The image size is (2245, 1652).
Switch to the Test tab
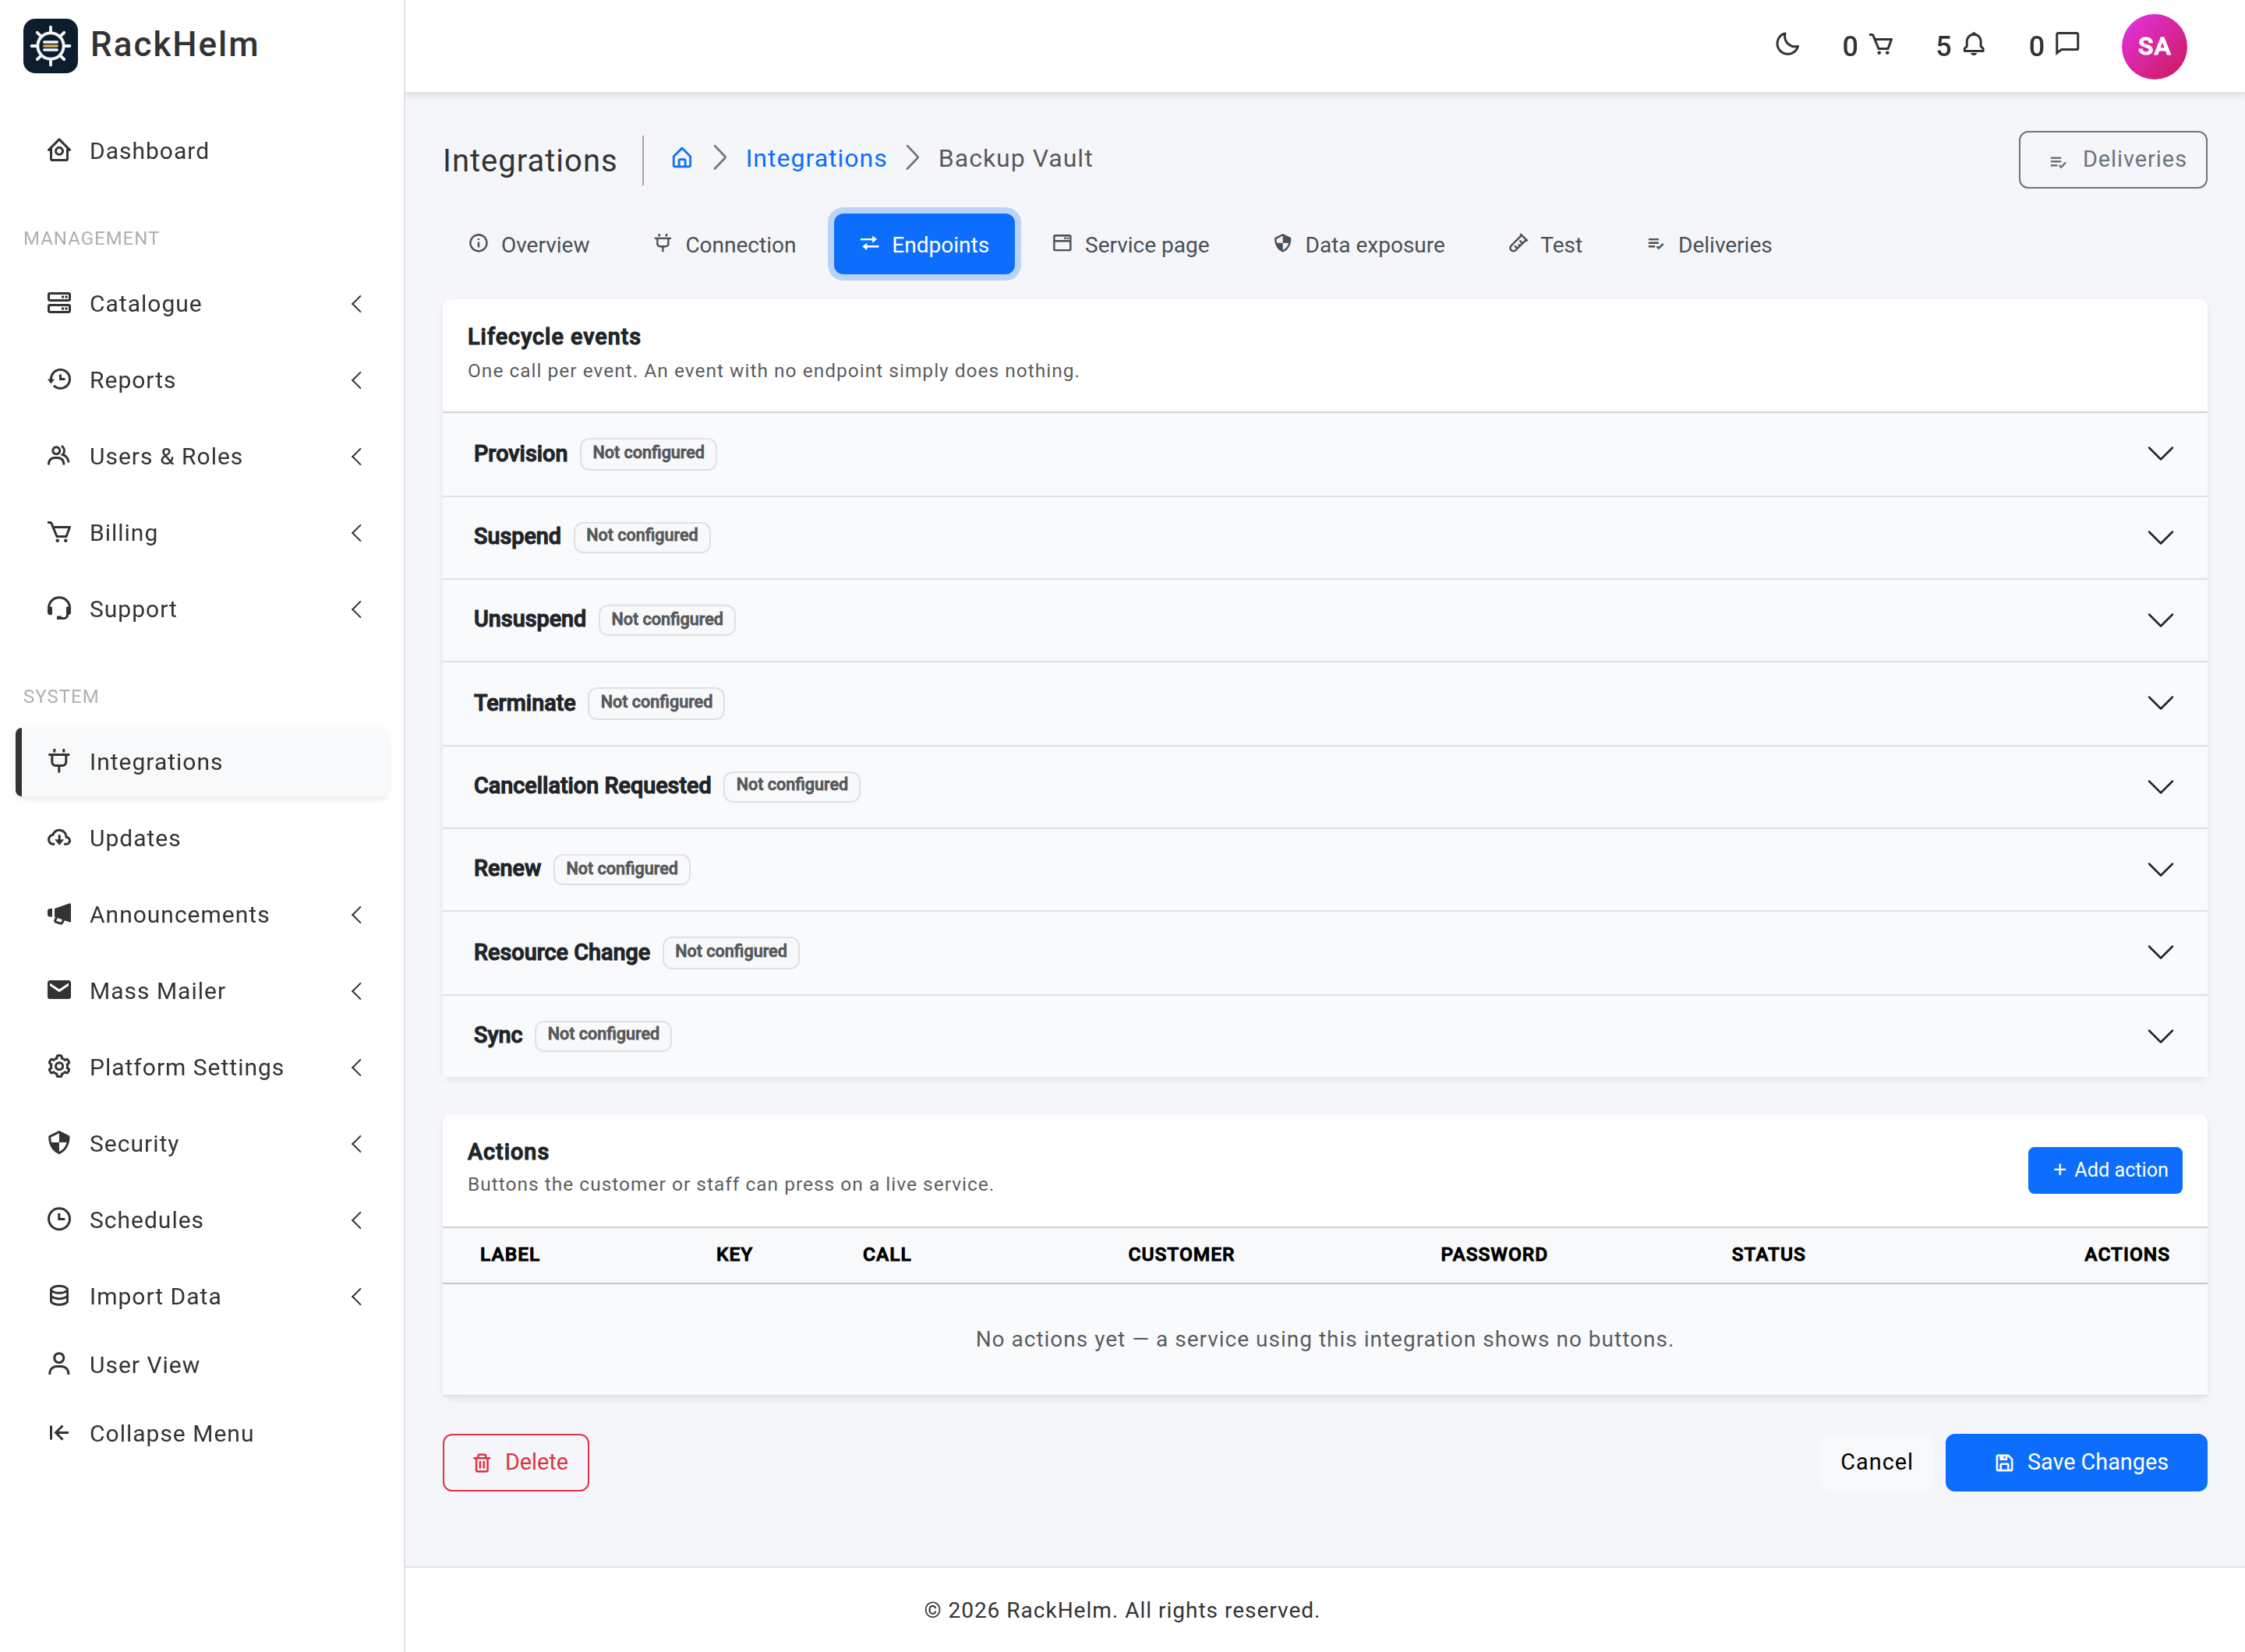pyautogui.click(x=1546, y=245)
